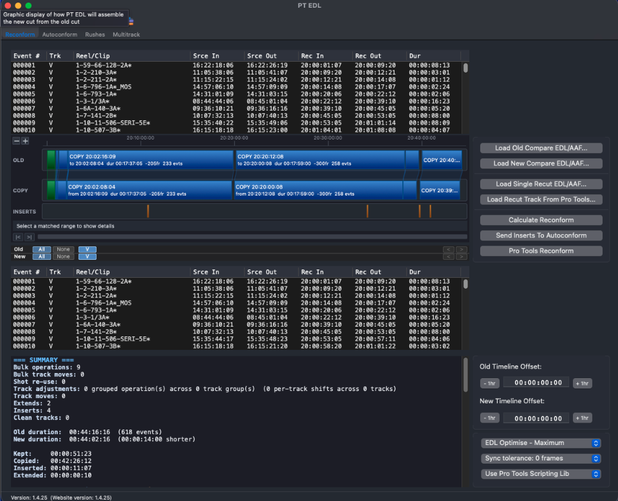
Task: Add one hour to Old Timeline Offset
Action: point(582,383)
